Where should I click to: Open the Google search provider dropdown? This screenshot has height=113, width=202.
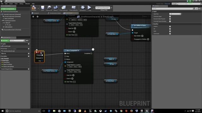(x=175, y=4)
